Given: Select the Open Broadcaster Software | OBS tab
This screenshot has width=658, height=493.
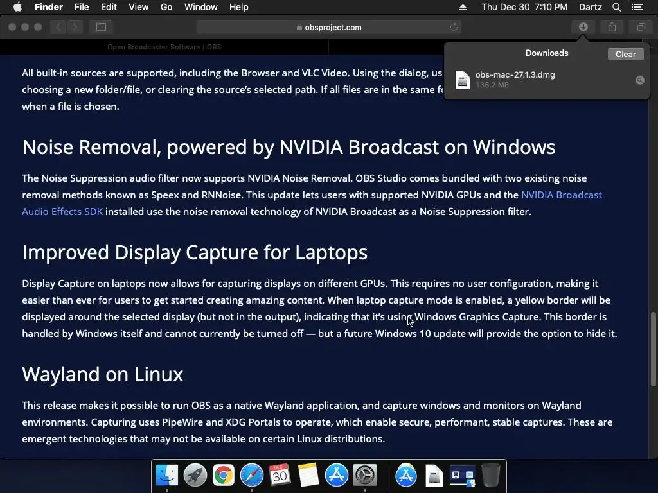Looking at the screenshot, I should click(x=164, y=47).
